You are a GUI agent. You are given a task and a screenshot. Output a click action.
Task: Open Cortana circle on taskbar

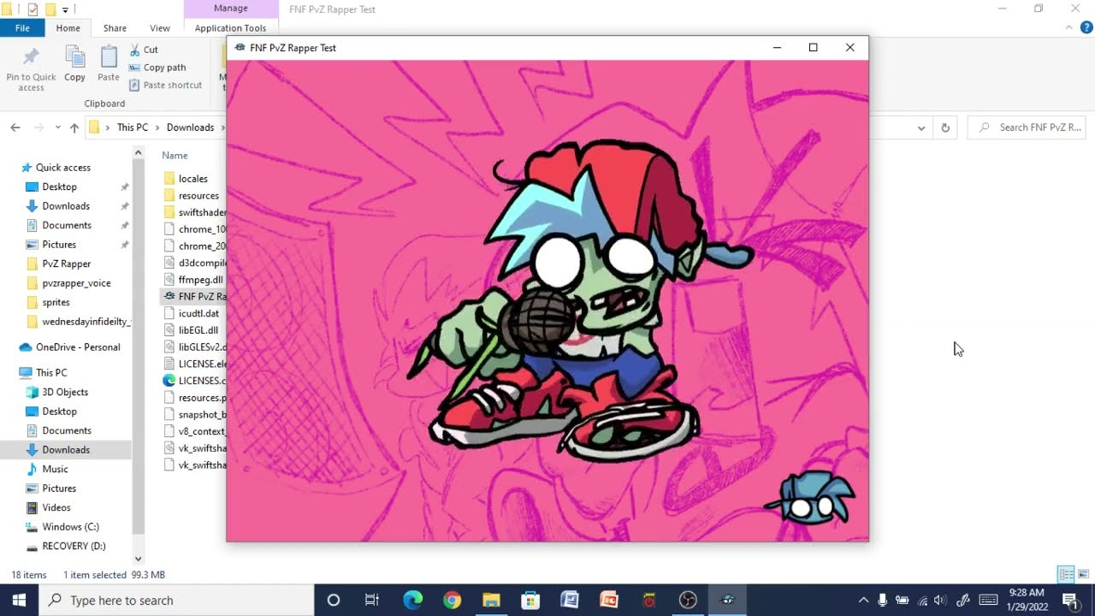click(334, 600)
